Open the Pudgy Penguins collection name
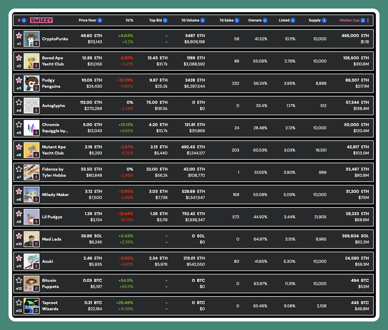Image resolution: width=388 pixels, height=330 pixels. click(51, 83)
